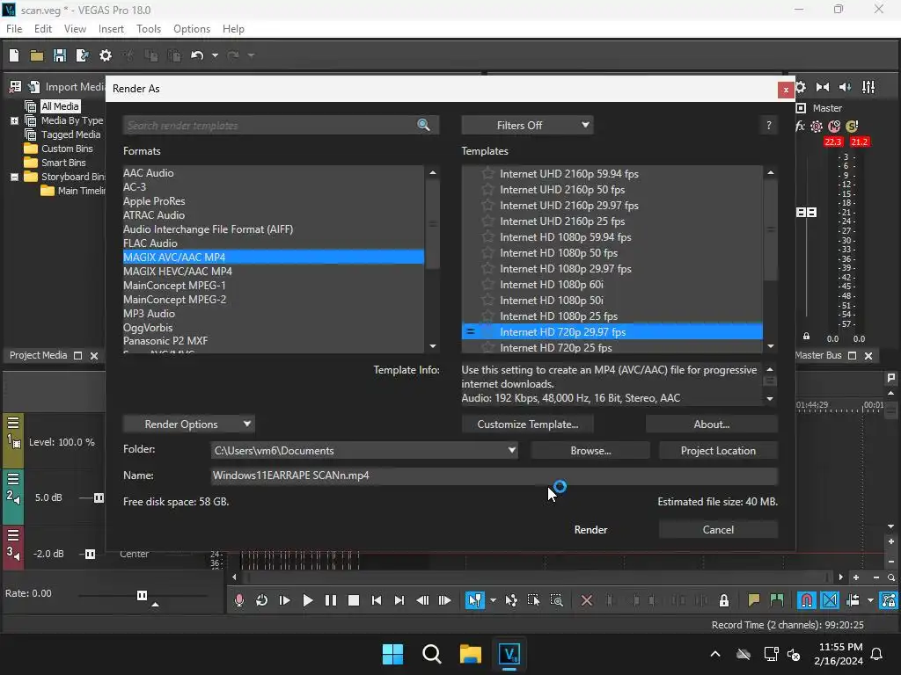Open the Folder path dropdown
Image resolution: width=901 pixels, height=675 pixels.
coord(511,451)
